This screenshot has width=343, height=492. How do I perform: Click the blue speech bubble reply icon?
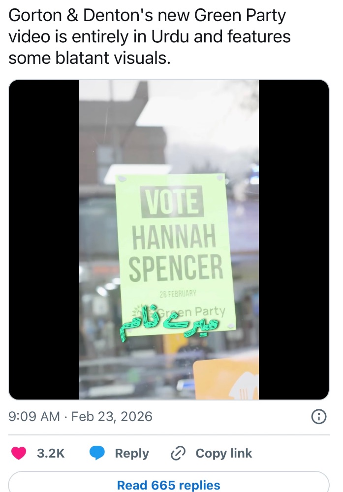pyautogui.click(x=97, y=453)
